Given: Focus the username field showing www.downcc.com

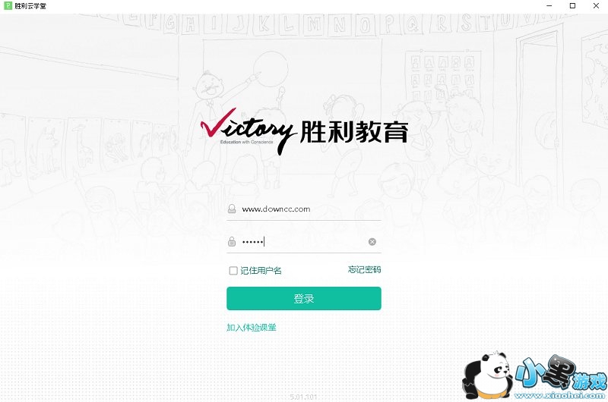Looking at the screenshot, I should (303, 209).
